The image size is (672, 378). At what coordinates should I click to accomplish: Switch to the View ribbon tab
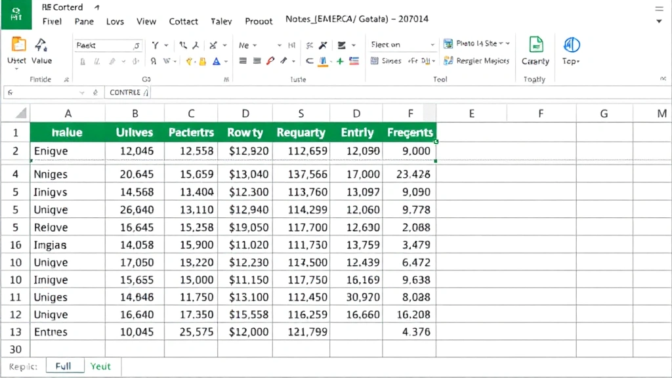146,21
